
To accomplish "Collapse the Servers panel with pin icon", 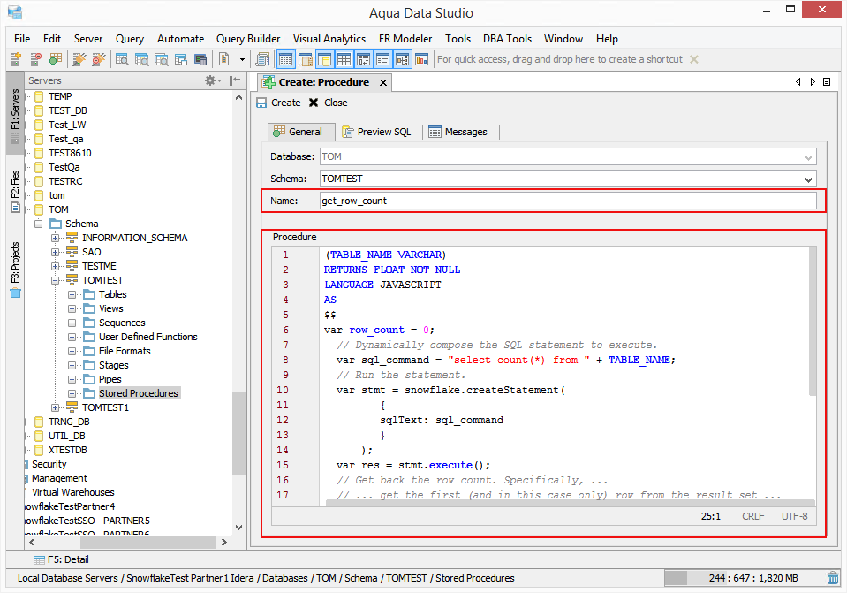I will coord(235,80).
